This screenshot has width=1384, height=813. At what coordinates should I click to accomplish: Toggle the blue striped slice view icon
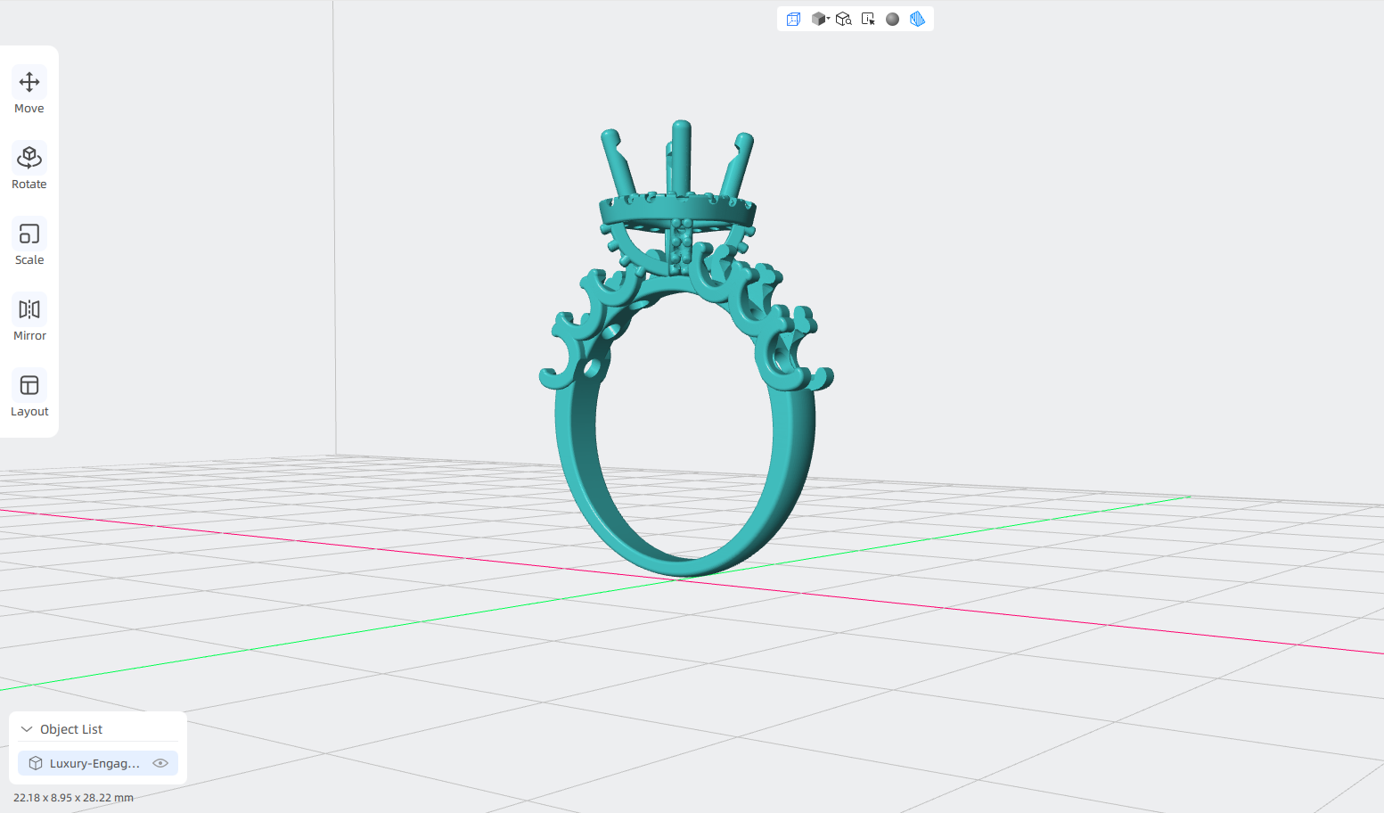click(x=917, y=19)
